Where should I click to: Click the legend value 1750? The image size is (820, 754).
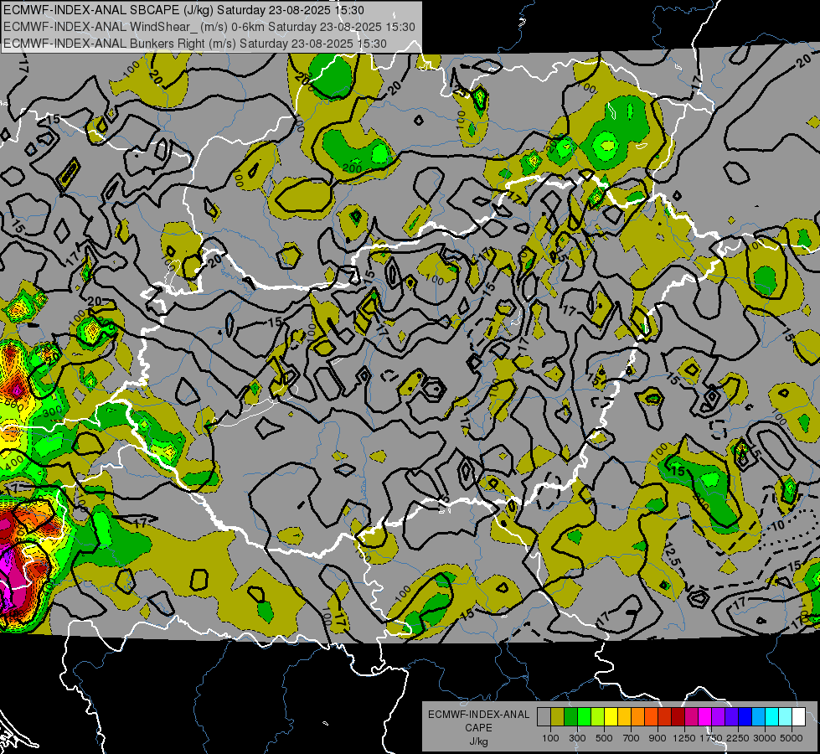pos(711,738)
